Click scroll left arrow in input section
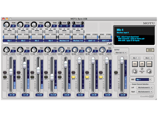Viewport: 158px width, 117px height. (x=109, y=44)
